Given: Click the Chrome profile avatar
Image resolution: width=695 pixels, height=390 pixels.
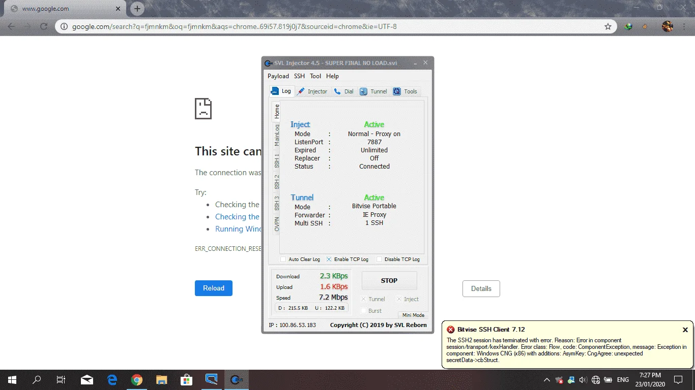Looking at the screenshot, I should pyautogui.click(x=668, y=26).
